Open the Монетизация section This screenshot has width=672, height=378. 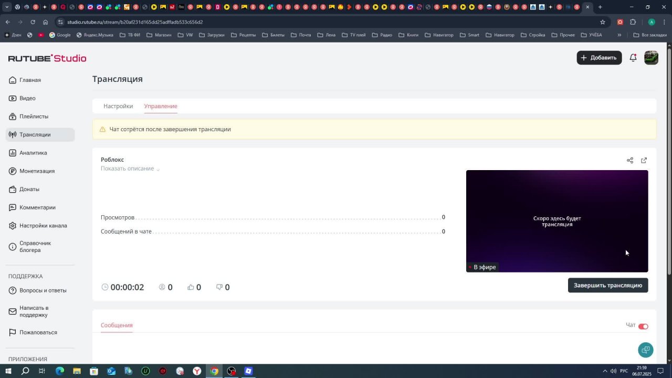tap(40, 171)
